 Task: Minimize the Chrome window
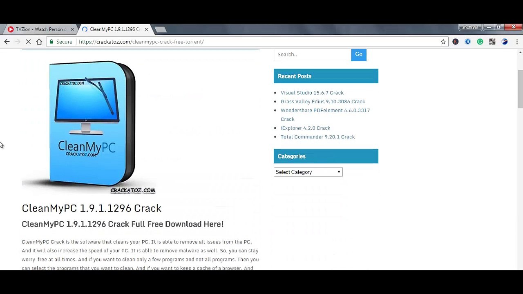489,27
